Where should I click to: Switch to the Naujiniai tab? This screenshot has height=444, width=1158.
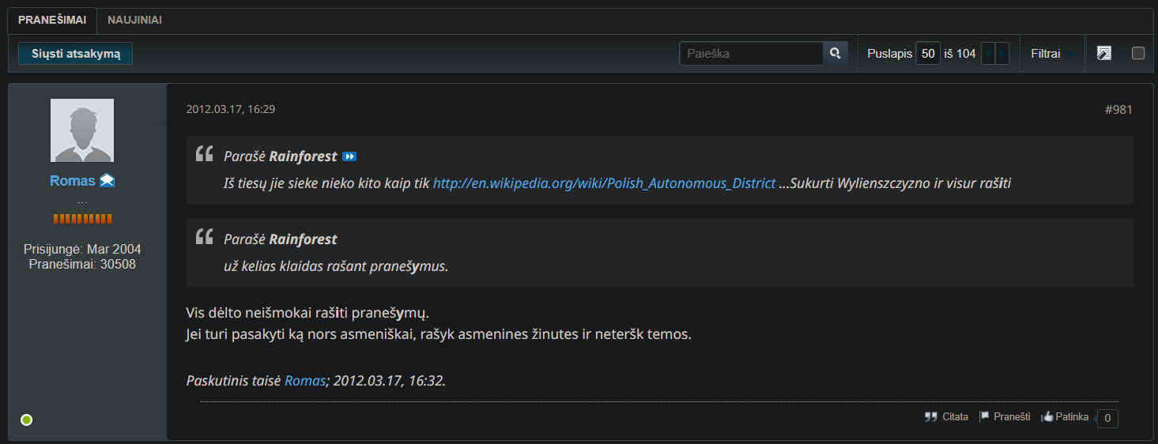134,21
